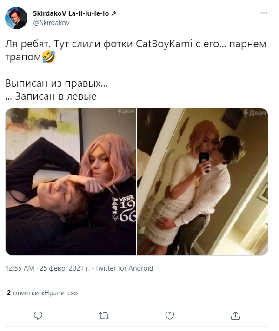Open the share menu upload icon
The image size is (279, 331).
pyautogui.click(x=235, y=316)
